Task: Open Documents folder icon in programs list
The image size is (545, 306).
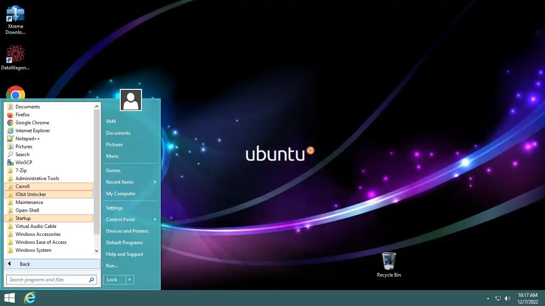Action: [10, 107]
